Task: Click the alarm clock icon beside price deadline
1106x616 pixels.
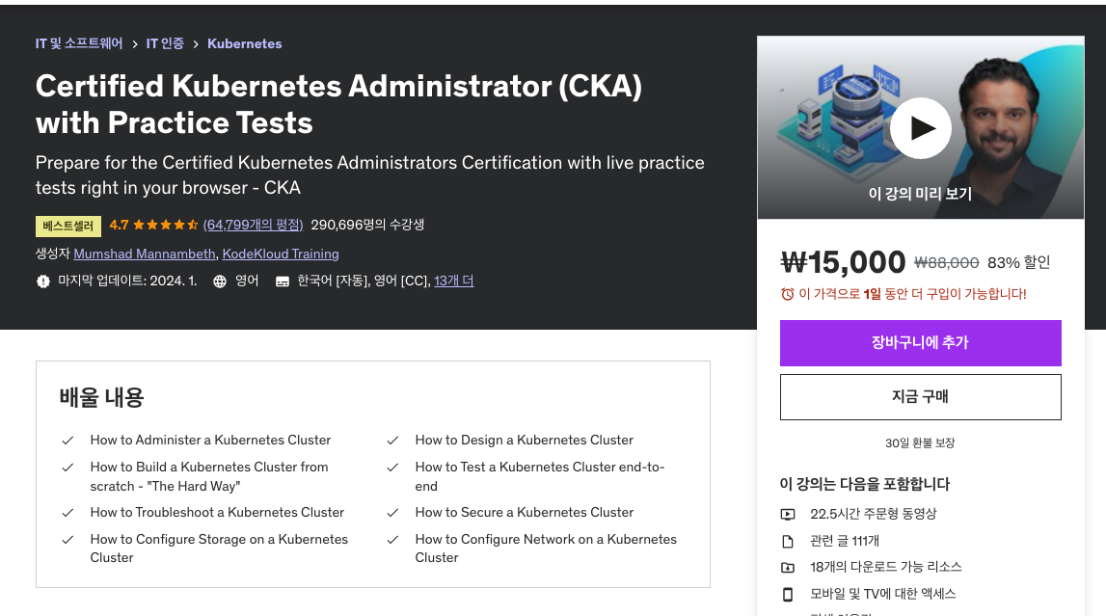Action: (x=787, y=294)
